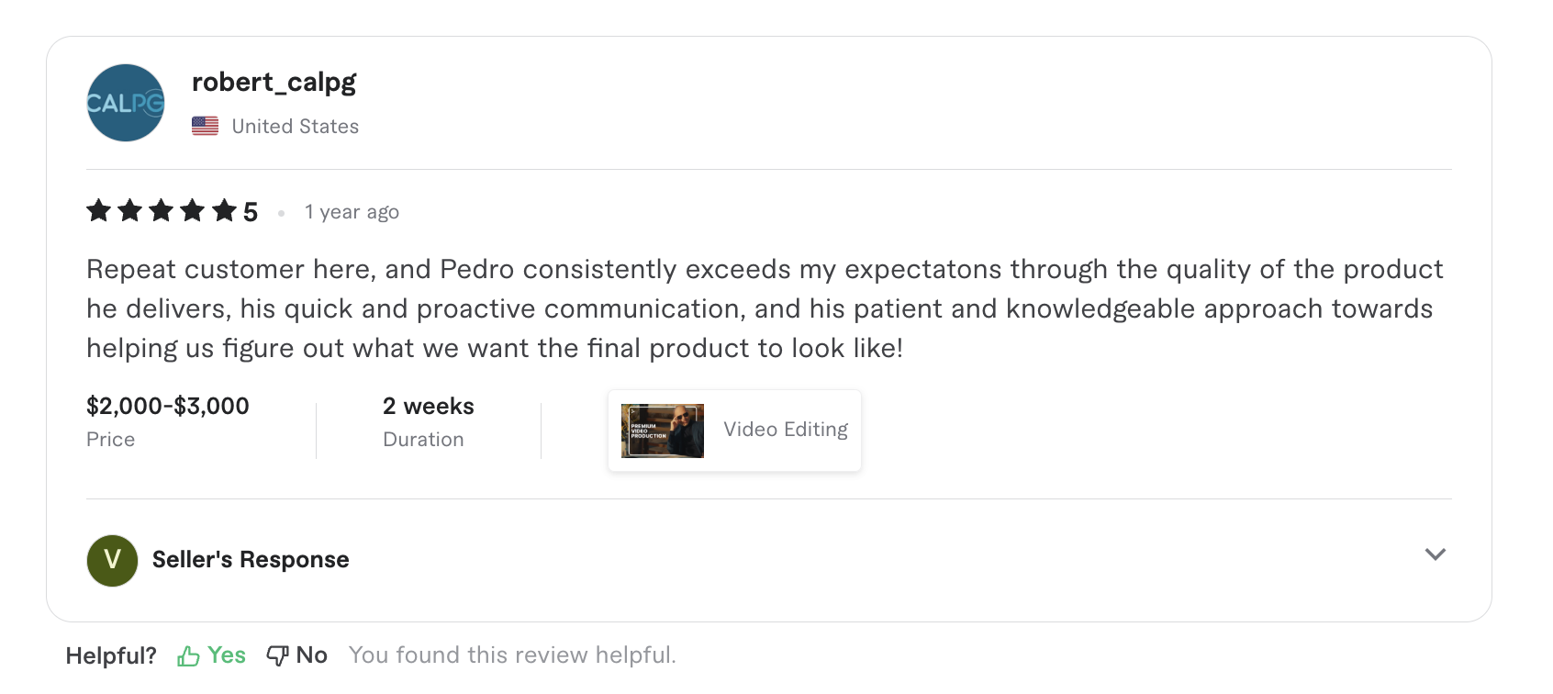Screen dimensions: 1553x694
Task: Click the premium video production gig thumbnail
Action: point(663,431)
